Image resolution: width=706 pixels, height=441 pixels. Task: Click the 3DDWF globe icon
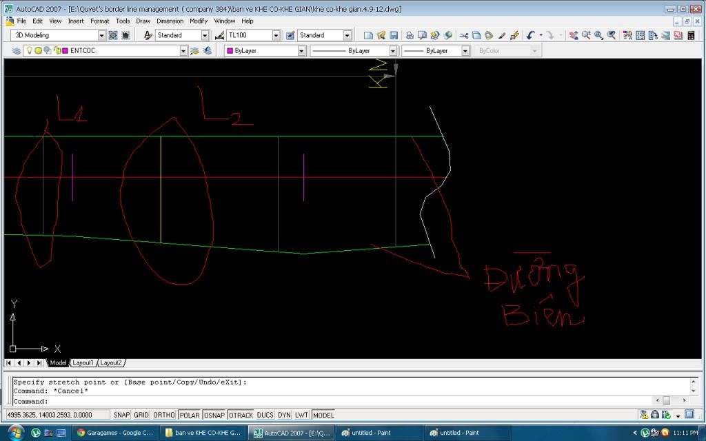click(447, 35)
